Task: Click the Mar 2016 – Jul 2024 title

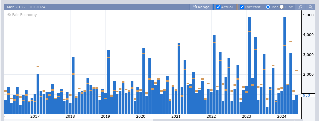Action: click(26, 7)
